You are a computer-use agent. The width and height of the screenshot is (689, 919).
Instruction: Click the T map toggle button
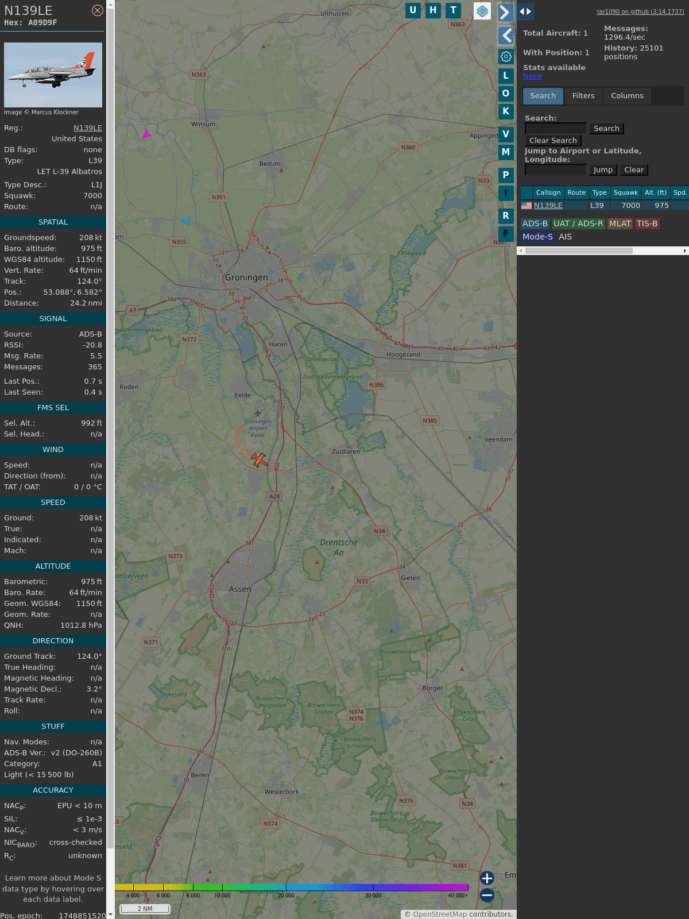[x=454, y=10]
